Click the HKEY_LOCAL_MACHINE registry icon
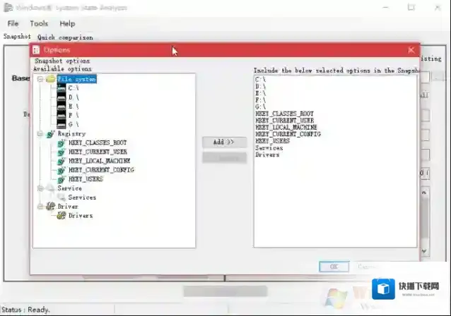The width and height of the screenshot is (451, 316). click(x=61, y=161)
